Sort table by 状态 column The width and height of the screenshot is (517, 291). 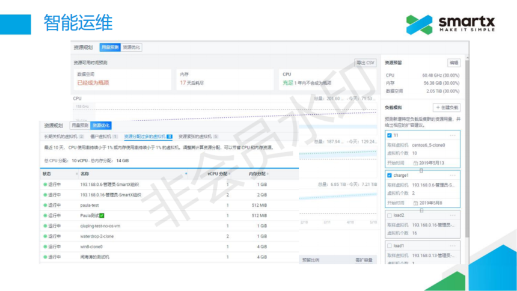coord(60,174)
